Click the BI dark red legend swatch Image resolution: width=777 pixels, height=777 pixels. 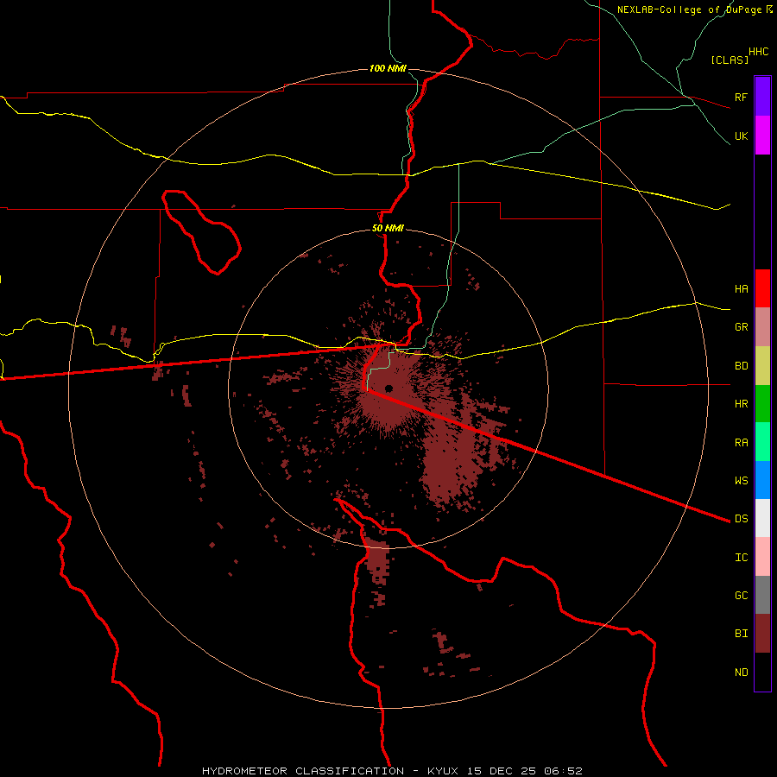tap(762, 634)
